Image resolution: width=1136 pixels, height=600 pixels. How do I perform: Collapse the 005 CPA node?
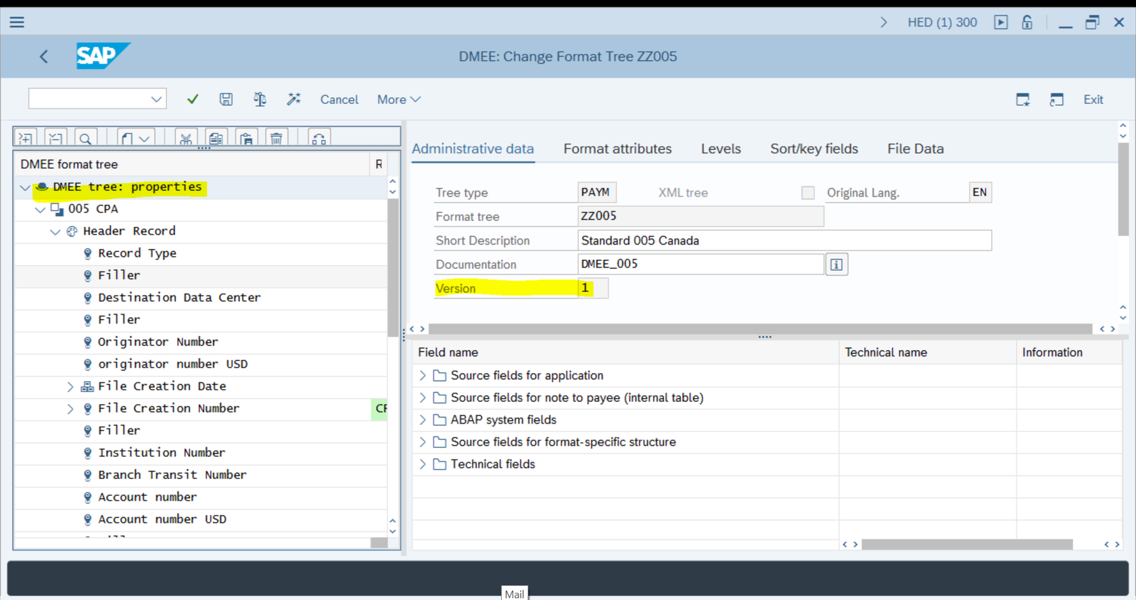(x=41, y=209)
